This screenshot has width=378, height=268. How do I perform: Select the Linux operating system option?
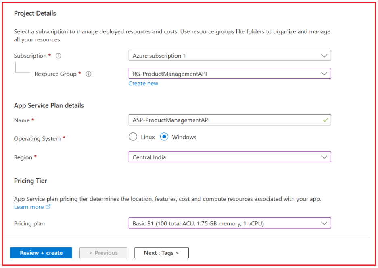pos(133,137)
